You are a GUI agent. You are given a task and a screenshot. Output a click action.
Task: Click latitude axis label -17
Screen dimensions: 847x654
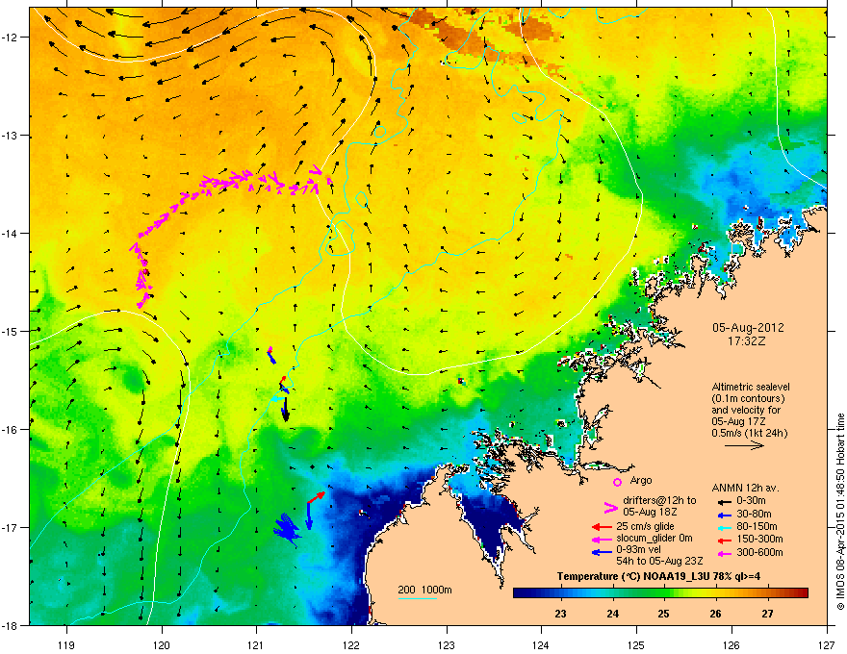pos(12,527)
